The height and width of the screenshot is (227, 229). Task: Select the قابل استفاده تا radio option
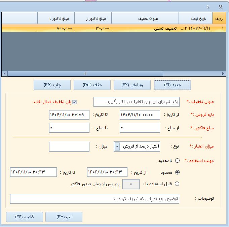click(x=178, y=184)
